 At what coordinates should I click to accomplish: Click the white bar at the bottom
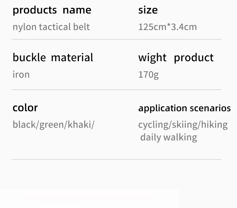(x=89, y=198)
